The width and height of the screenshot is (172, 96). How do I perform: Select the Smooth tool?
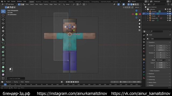coord(3,75)
